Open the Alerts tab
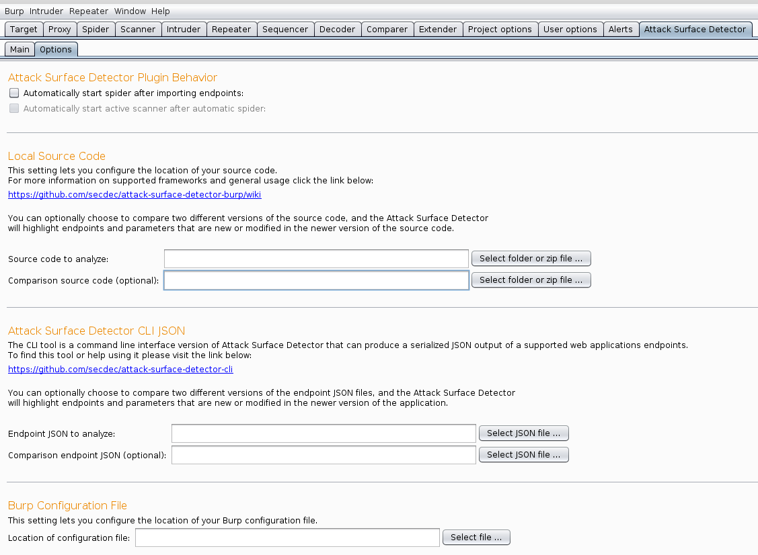Image resolution: width=758 pixels, height=555 pixels. point(620,30)
